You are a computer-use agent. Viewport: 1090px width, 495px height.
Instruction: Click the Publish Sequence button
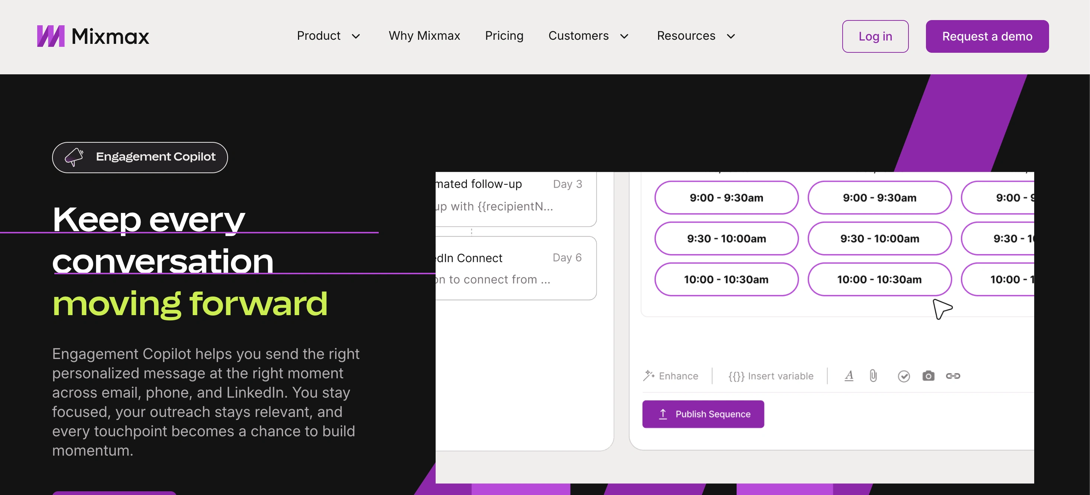tap(703, 414)
